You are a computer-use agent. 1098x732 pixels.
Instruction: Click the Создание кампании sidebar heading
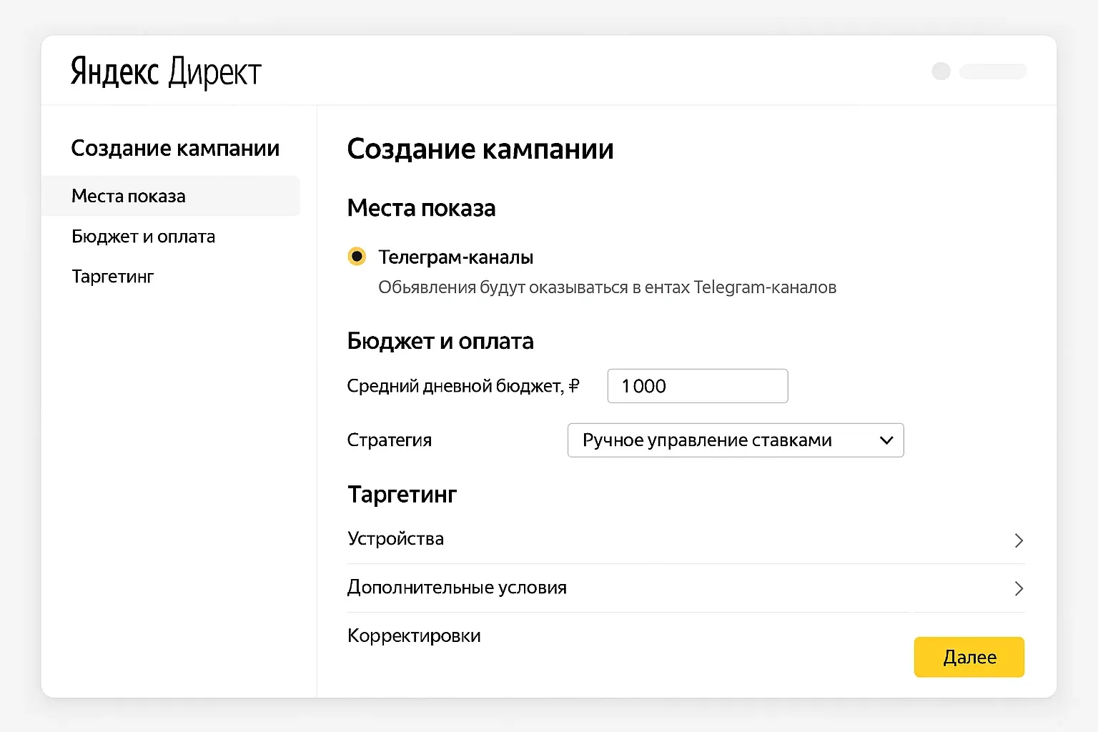pos(175,148)
